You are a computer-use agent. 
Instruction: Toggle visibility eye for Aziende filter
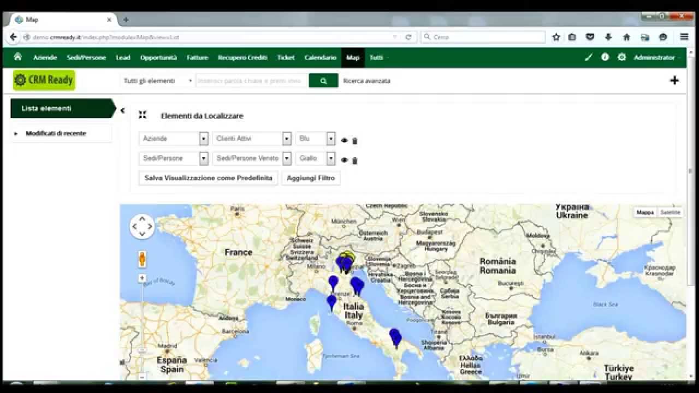344,140
